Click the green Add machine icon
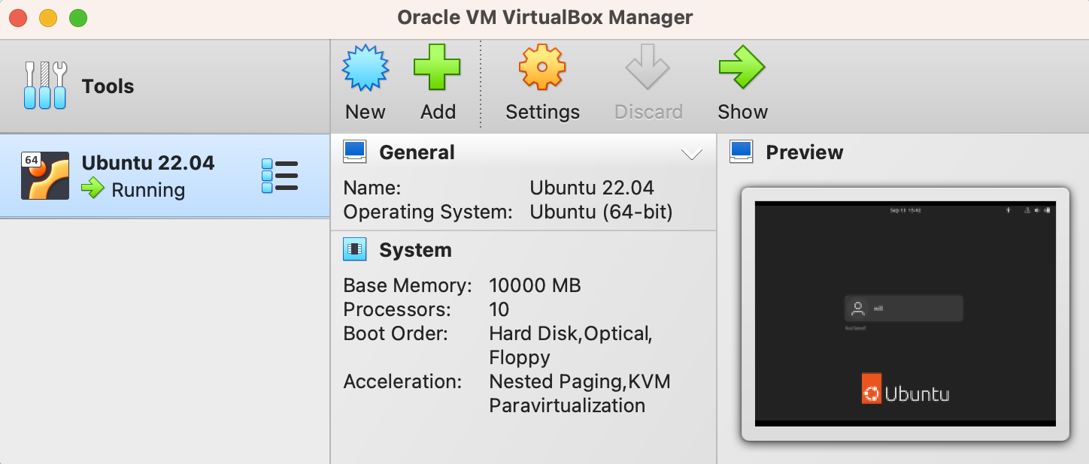 pyautogui.click(x=437, y=68)
